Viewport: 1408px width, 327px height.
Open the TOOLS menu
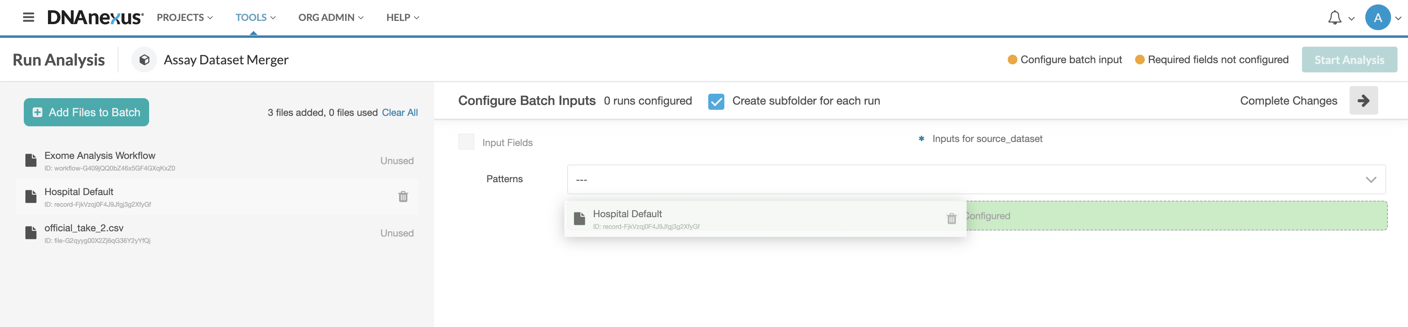coord(255,17)
